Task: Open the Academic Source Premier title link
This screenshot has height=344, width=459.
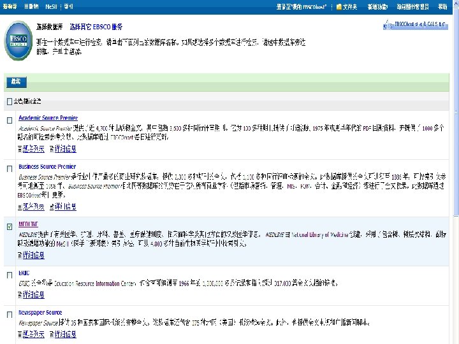Action: click(48, 118)
